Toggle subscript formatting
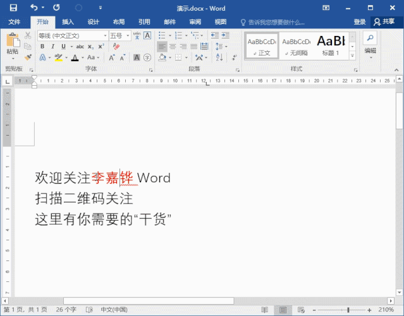404x316 pixels. tap(90, 47)
